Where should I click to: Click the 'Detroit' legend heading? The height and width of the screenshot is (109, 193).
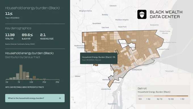(142, 89)
